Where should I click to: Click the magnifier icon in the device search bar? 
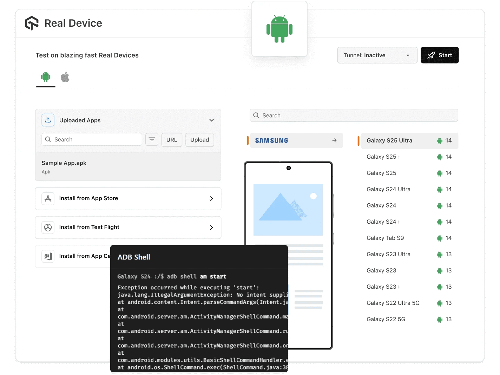256,115
